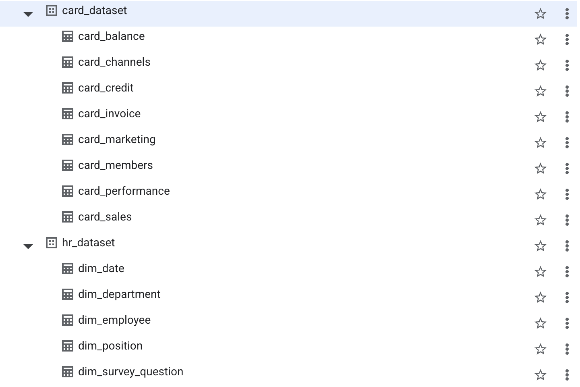Open three-dot menu for hr_dataset
The width and height of the screenshot is (580, 387).
567,246
